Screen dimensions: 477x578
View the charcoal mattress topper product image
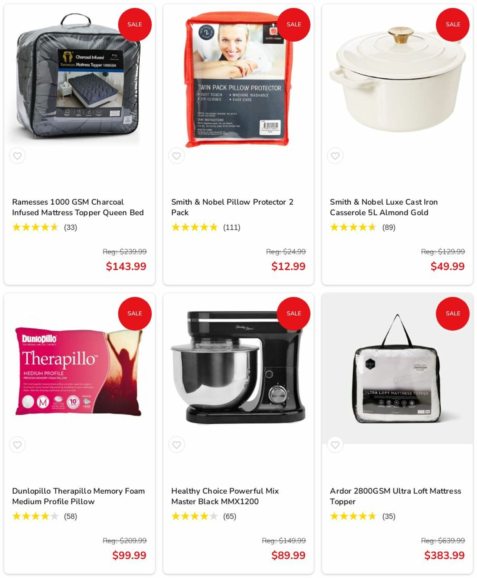tap(78, 76)
